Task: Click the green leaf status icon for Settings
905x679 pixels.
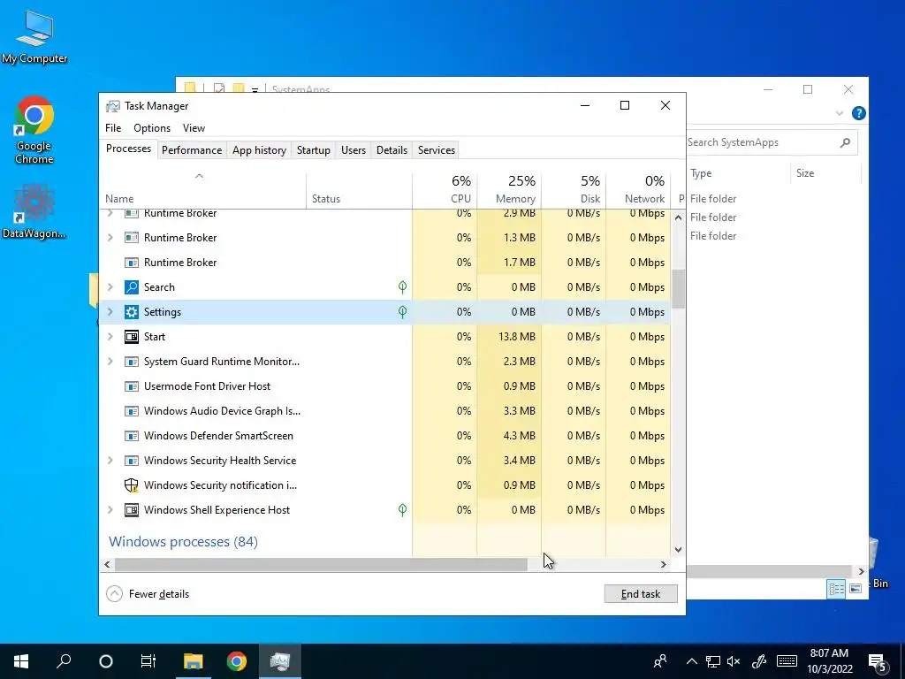Action: coord(402,312)
